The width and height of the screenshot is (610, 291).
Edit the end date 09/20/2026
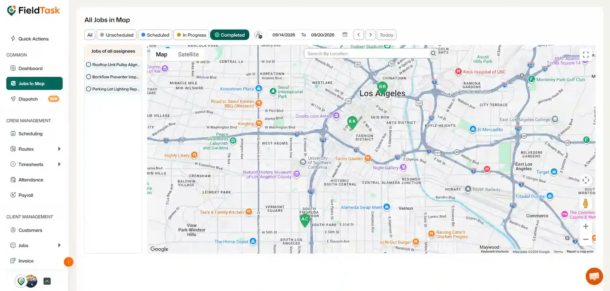(323, 35)
